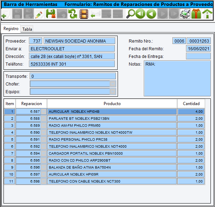The height and width of the screenshot is (207, 215).
Task: Click the greyed-out remove row icon
Action: pos(118,14)
